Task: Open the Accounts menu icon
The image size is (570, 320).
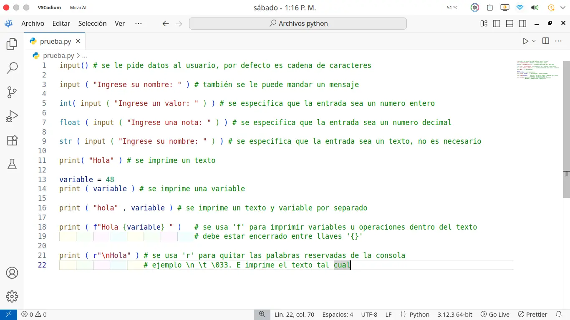Action: 12,273
